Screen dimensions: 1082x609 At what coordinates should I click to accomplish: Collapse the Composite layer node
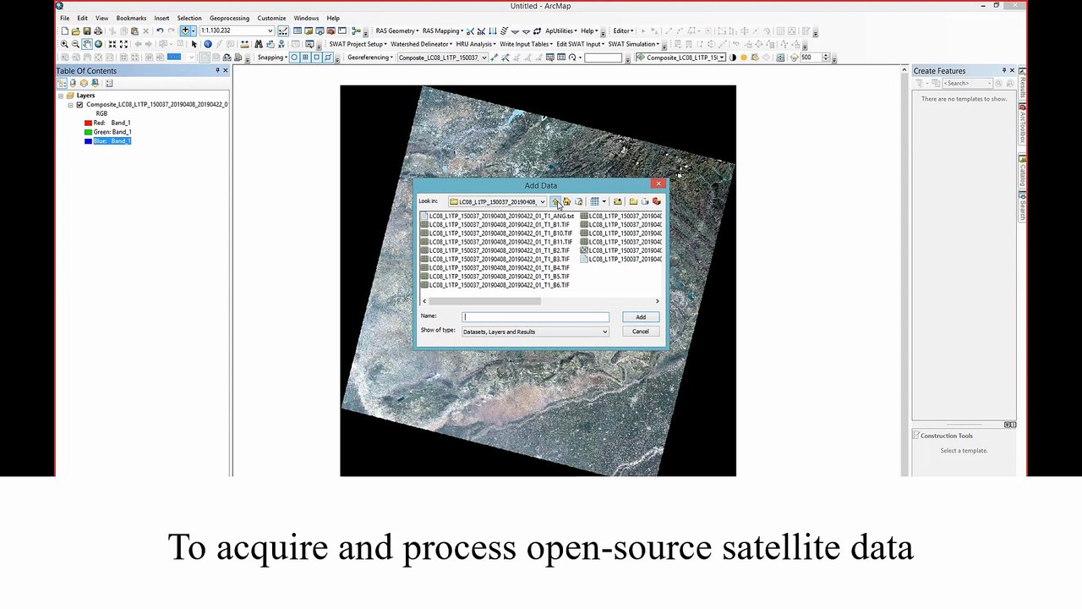70,105
